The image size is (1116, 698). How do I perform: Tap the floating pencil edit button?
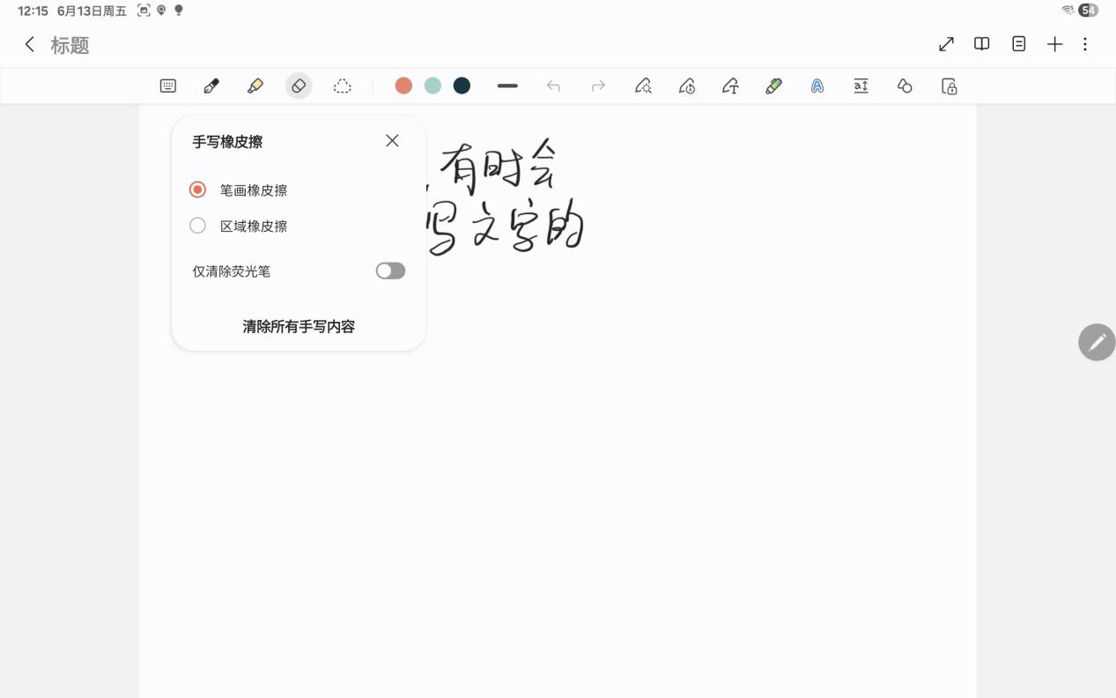[1097, 342]
